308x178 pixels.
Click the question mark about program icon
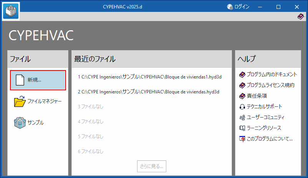coord(242,139)
